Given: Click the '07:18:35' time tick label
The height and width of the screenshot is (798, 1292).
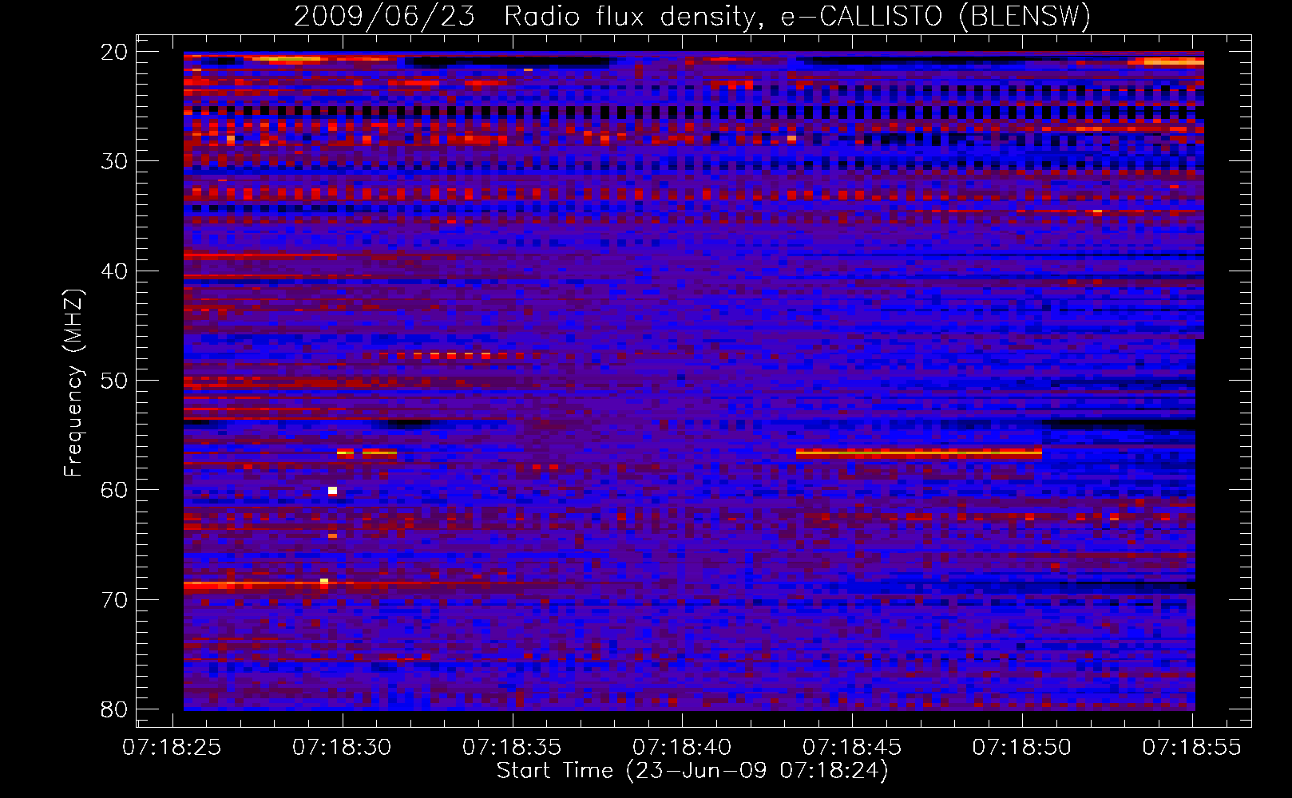Looking at the screenshot, I should (x=512, y=748).
